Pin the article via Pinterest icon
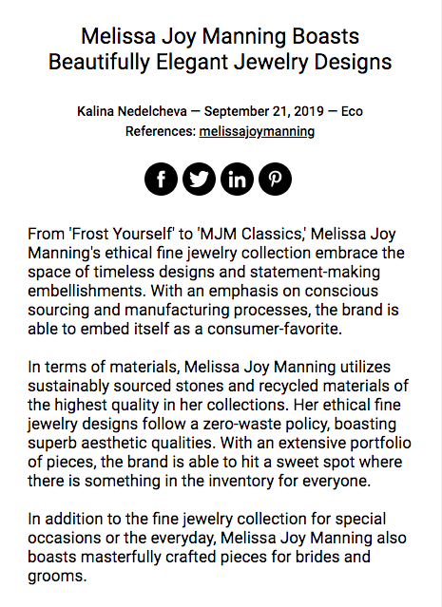 coord(275,179)
